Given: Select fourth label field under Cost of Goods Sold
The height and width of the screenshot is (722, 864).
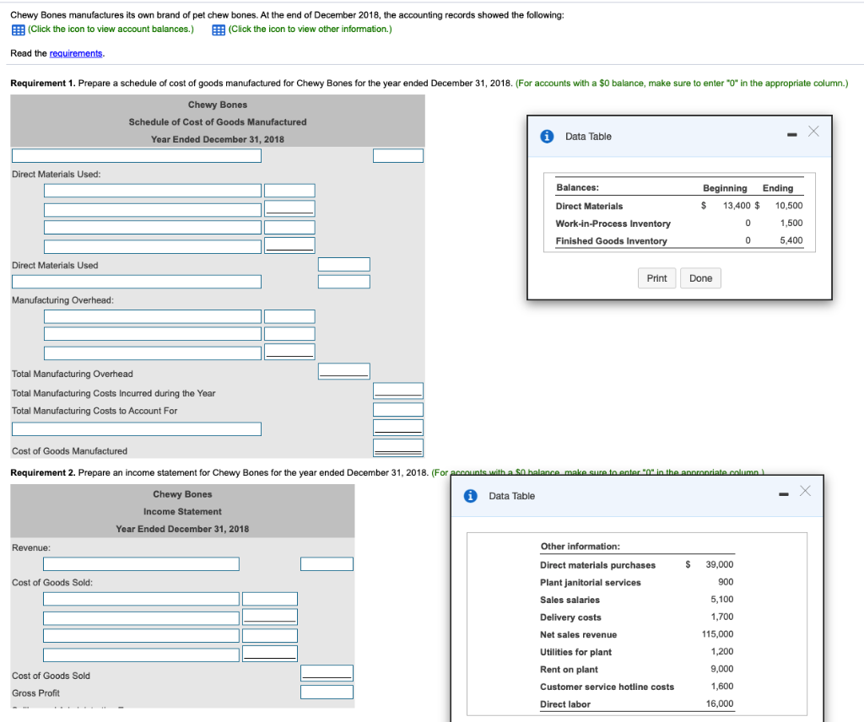Looking at the screenshot, I should click(141, 655).
